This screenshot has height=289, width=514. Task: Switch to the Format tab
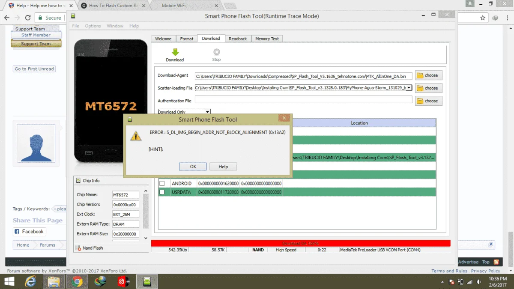pyautogui.click(x=187, y=39)
